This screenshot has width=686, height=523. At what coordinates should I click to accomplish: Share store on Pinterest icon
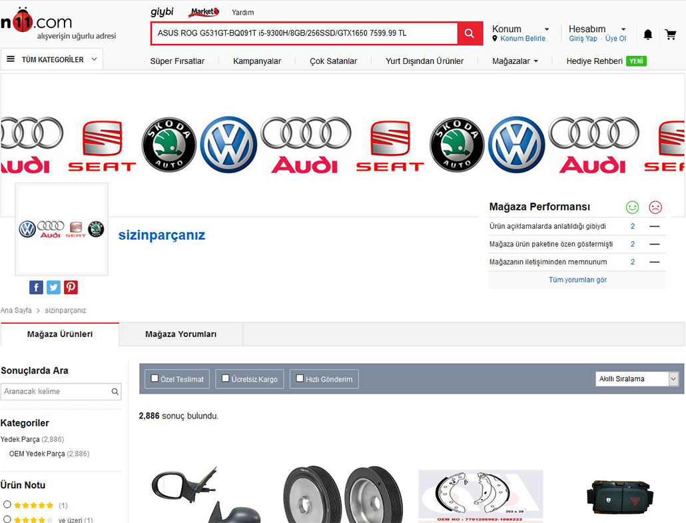[71, 287]
